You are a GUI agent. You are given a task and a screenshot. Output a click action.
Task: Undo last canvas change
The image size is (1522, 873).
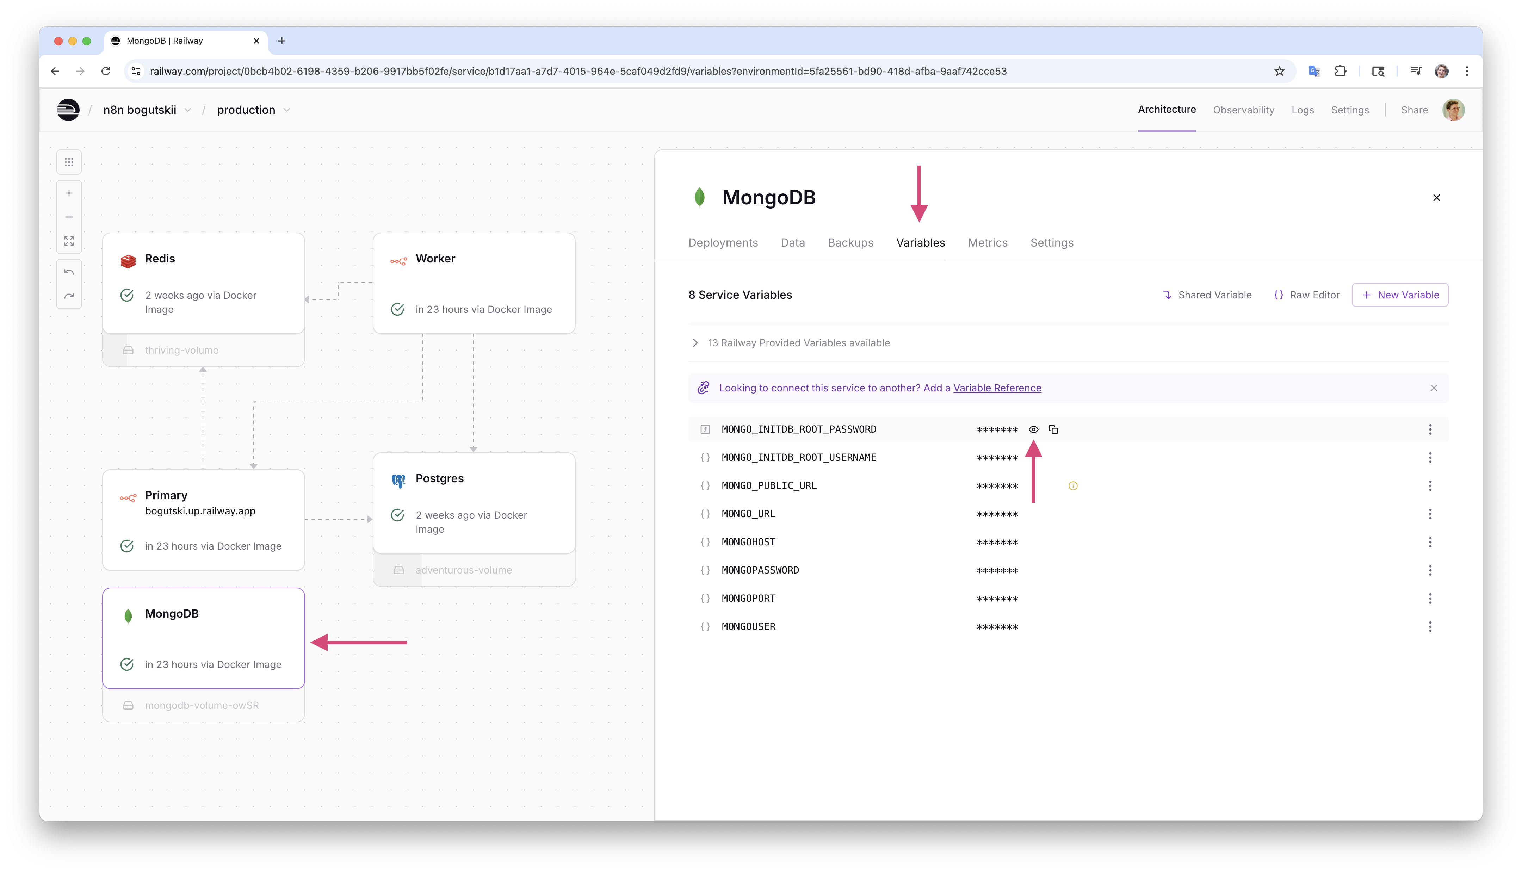pyautogui.click(x=69, y=272)
